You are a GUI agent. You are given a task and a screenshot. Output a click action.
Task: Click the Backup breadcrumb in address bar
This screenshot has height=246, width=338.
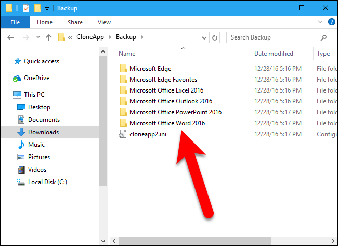126,37
